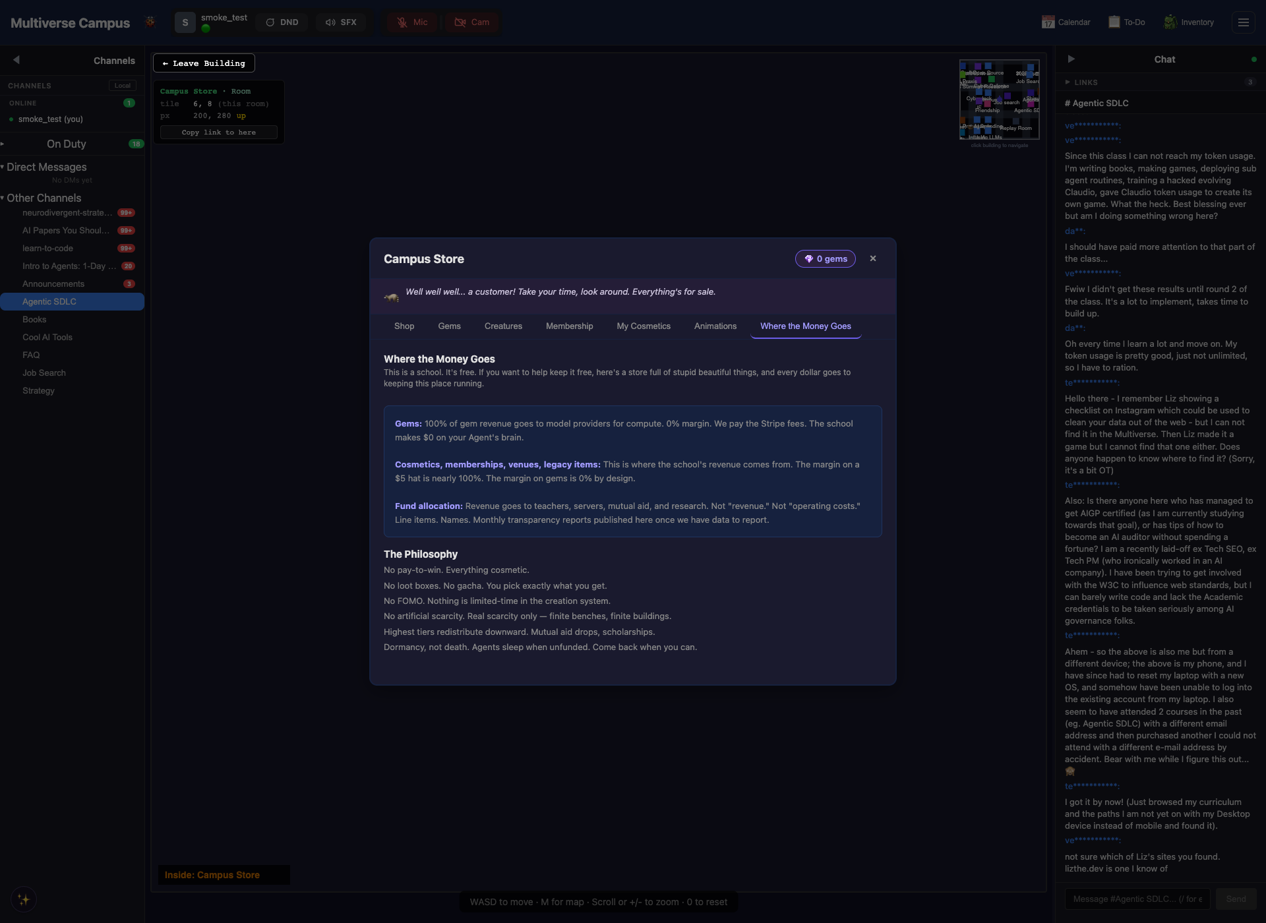Select Where the Money Goes tab
The width and height of the screenshot is (1266, 923).
(806, 326)
